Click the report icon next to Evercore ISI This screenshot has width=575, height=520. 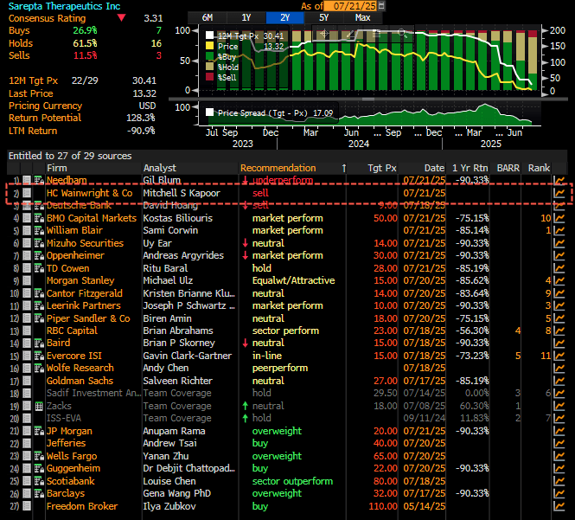[40, 356]
